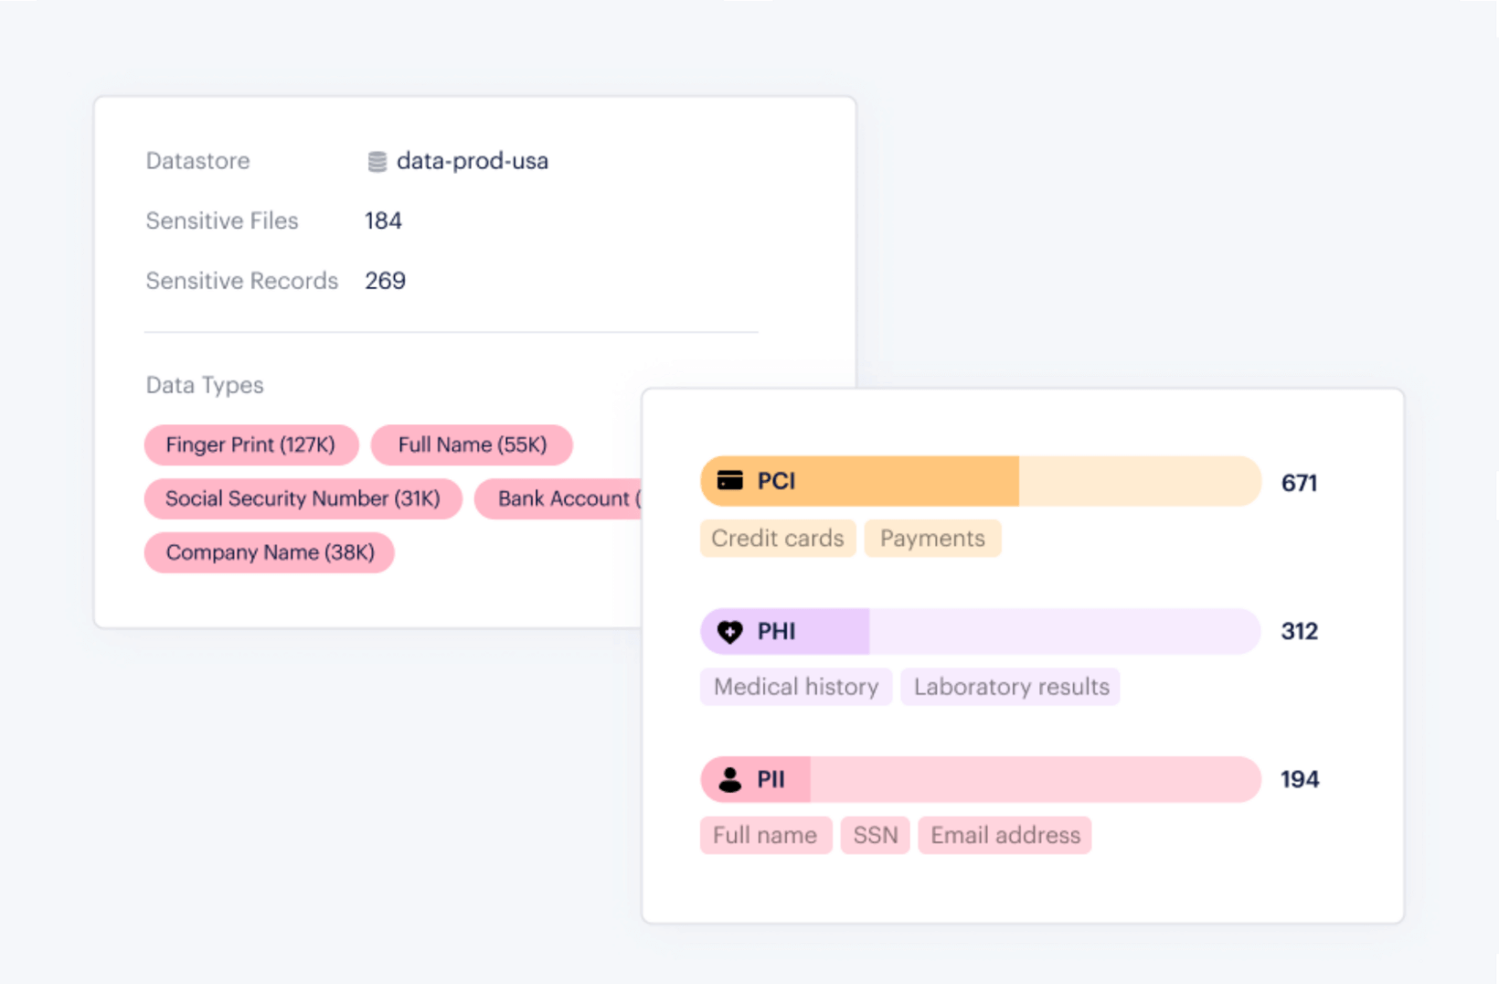This screenshot has height=984, width=1499.
Task: Click the person icon in PII bar
Action: click(x=729, y=780)
